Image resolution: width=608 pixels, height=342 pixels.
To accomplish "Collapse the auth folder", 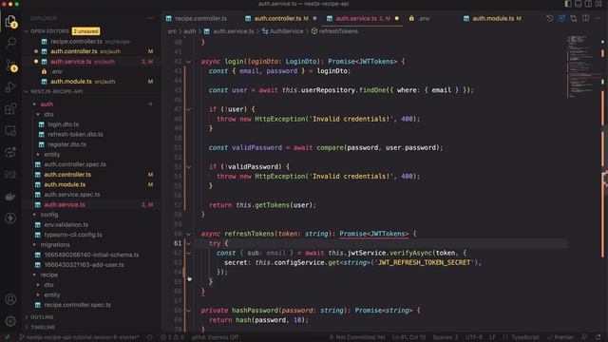I will click(x=47, y=104).
